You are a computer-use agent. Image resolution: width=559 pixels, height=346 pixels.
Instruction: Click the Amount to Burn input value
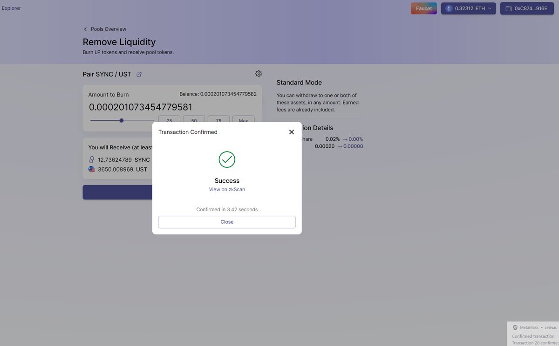(x=141, y=107)
